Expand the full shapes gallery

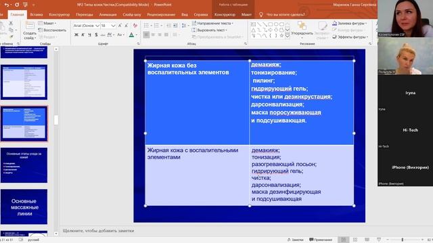[x=287, y=36]
